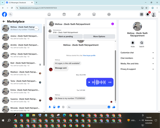The height and width of the screenshot is (128, 160).
Task: Click the browser address bar URL
Action: click(x=38, y=8)
